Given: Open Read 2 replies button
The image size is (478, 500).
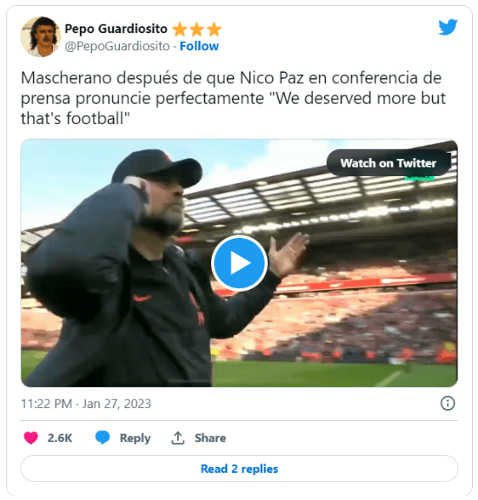Looking at the screenshot, I should (239, 469).
